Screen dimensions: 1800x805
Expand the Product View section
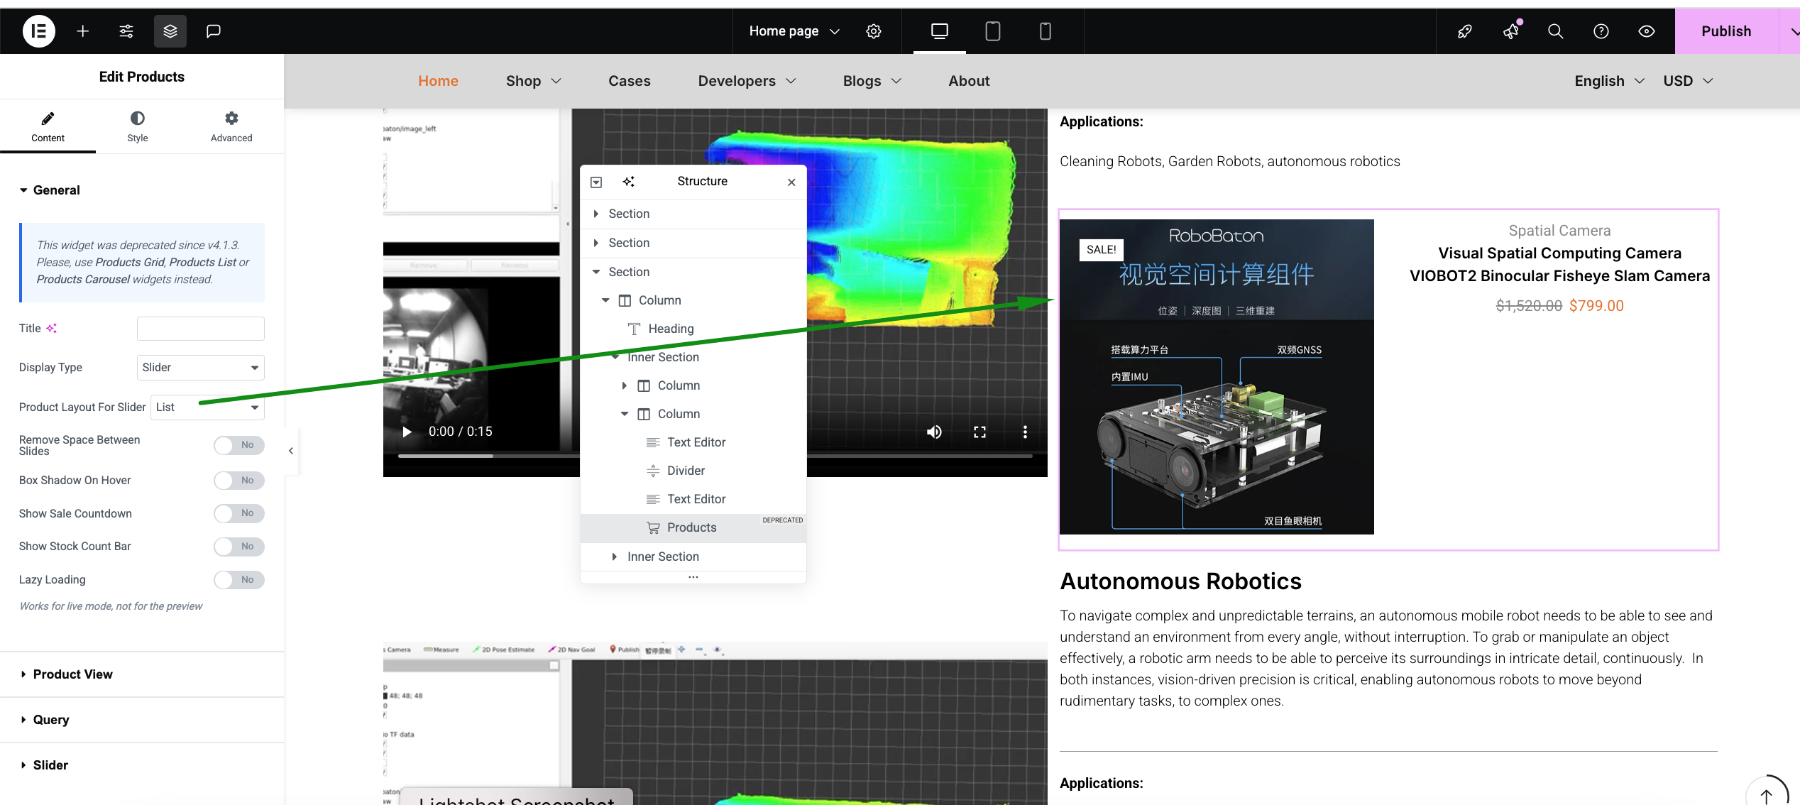[142, 674]
